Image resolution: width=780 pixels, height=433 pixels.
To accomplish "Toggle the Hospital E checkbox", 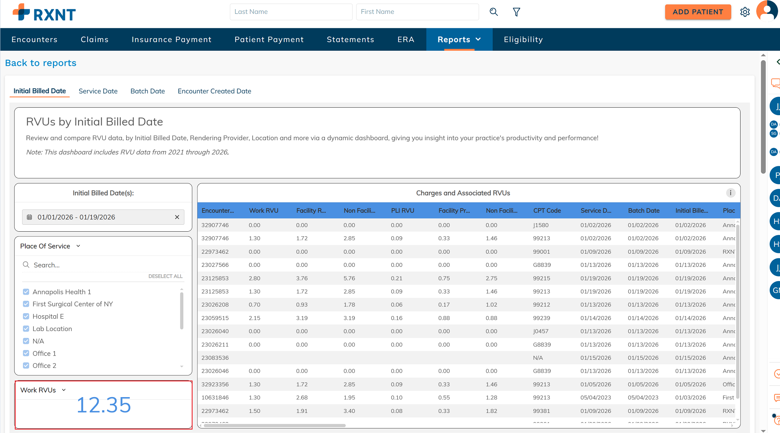I will (26, 317).
